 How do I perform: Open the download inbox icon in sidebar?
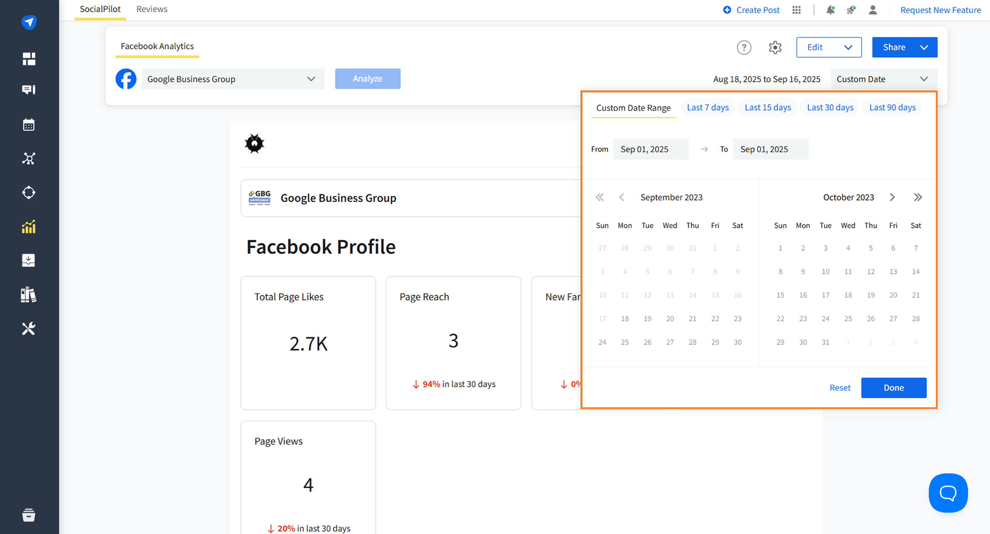[x=28, y=260]
